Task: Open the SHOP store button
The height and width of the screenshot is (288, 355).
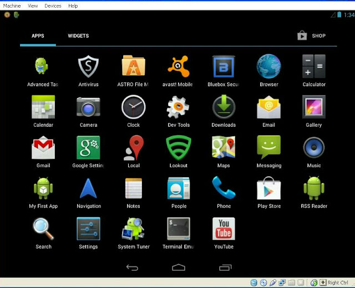Action: [311, 35]
